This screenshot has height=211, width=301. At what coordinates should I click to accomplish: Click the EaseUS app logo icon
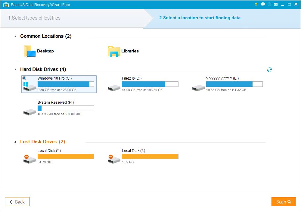click(6, 5)
